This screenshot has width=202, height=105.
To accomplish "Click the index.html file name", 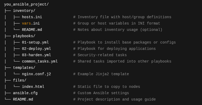I will tap(33, 87).
